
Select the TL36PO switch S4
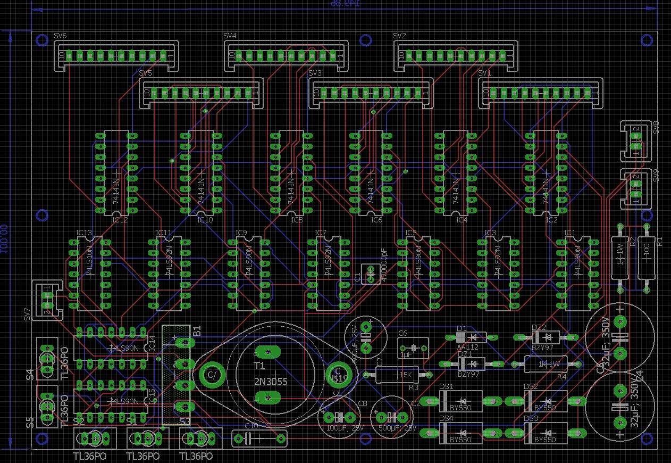47,358
